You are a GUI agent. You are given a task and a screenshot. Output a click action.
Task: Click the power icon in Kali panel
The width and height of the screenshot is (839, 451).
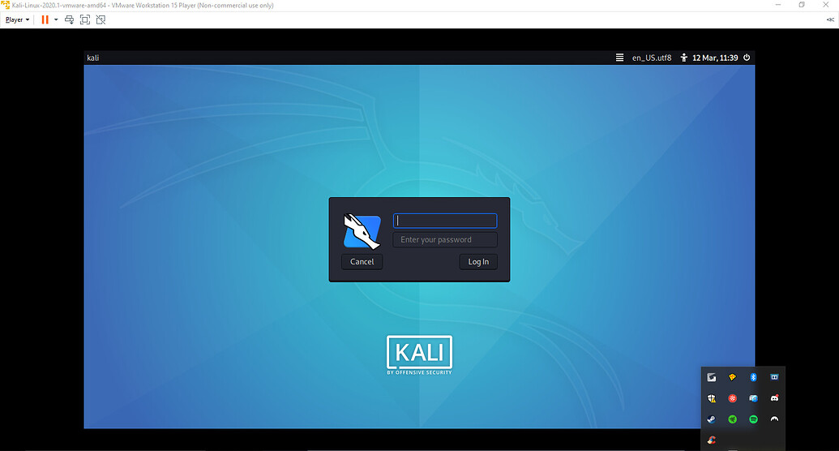[x=747, y=58]
